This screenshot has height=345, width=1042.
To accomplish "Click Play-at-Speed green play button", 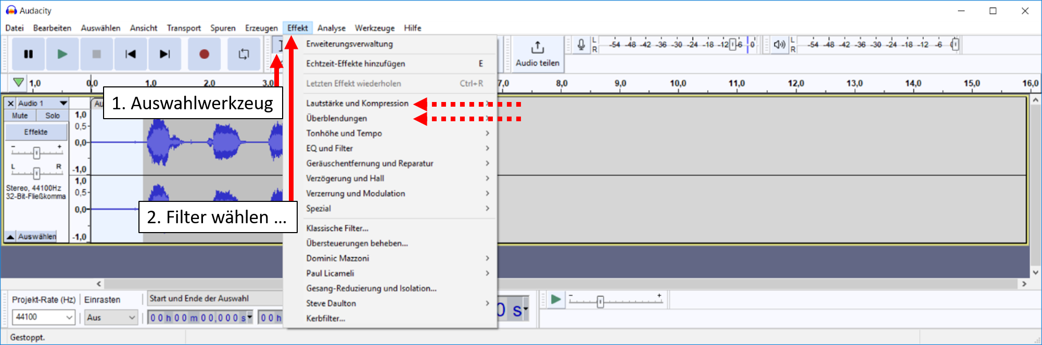I will click(556, 299).
